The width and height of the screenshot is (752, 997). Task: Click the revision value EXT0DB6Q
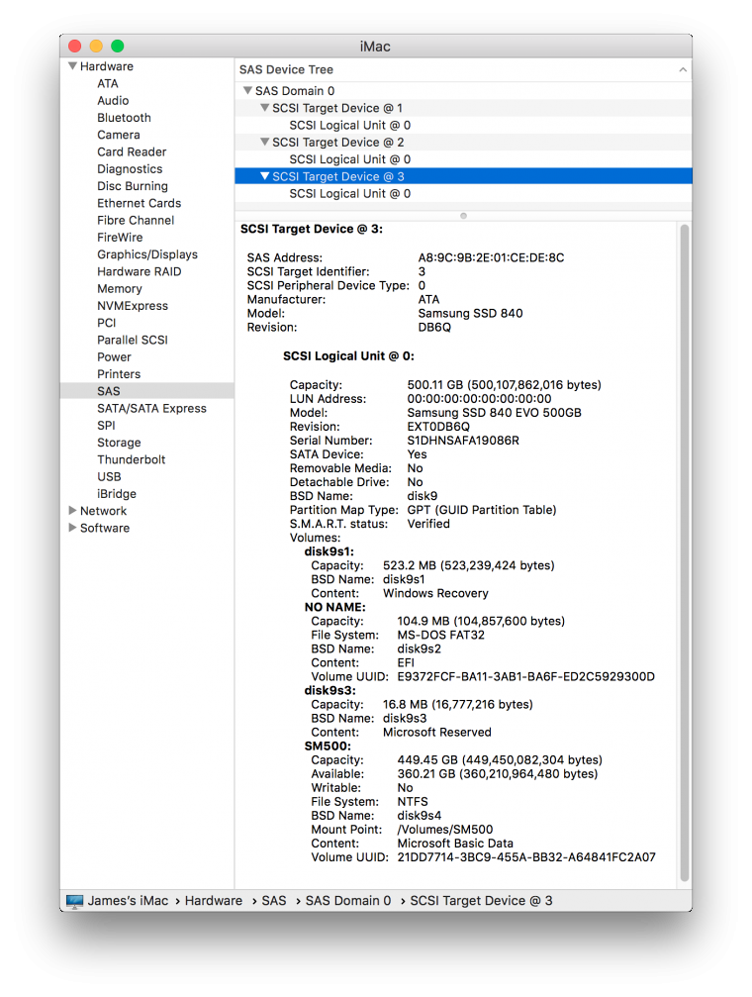pos(438,427)
